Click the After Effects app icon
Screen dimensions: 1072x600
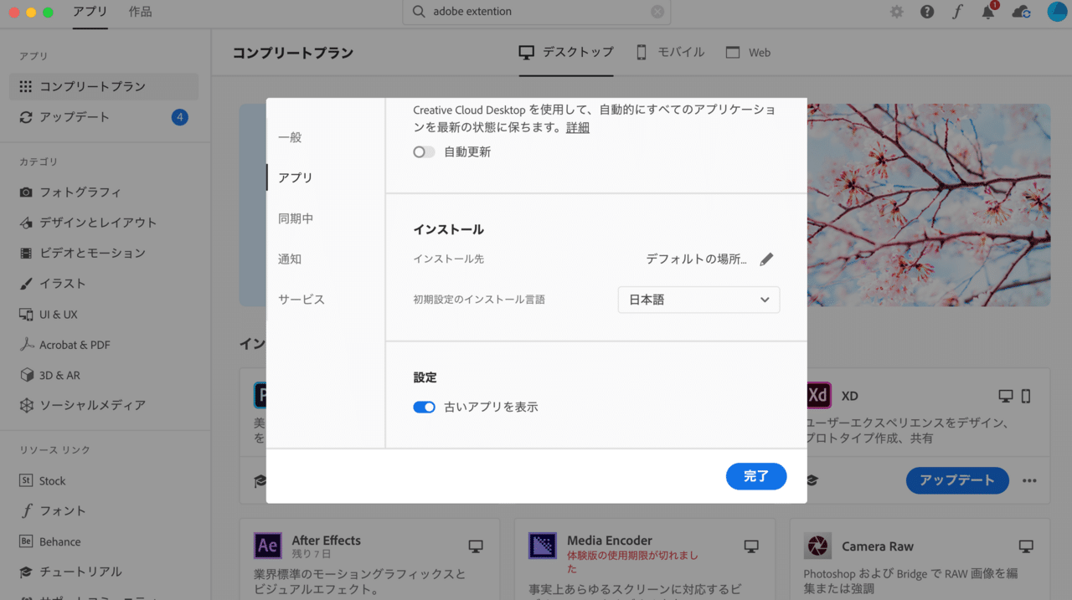click(268, 546)
